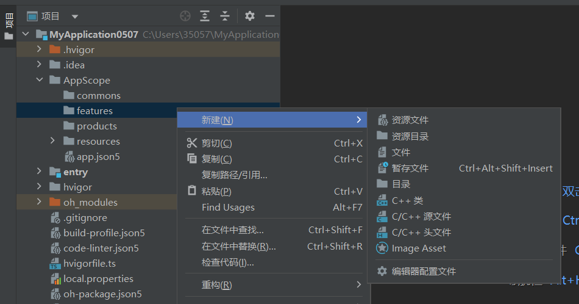Select the products folder
The height and width of the screenshot is (304, 579).
coord(97,126)
